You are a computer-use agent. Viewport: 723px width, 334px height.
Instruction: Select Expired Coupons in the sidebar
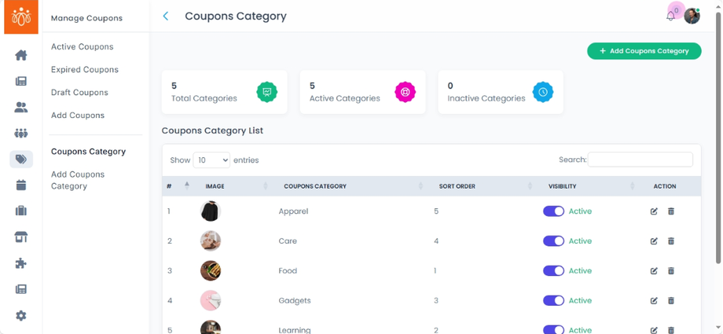(85, 70)
